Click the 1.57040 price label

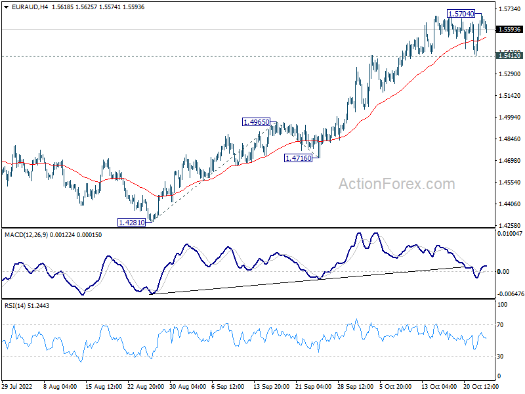461,14
